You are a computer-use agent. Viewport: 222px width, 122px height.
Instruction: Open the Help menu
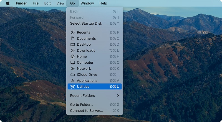[103, 3]
